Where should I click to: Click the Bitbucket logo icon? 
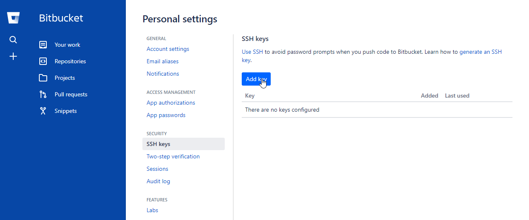(x=13, y=18)
